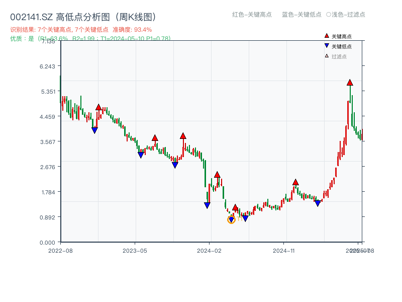Click the first red triangle marker on the chart

pos(98,106)
